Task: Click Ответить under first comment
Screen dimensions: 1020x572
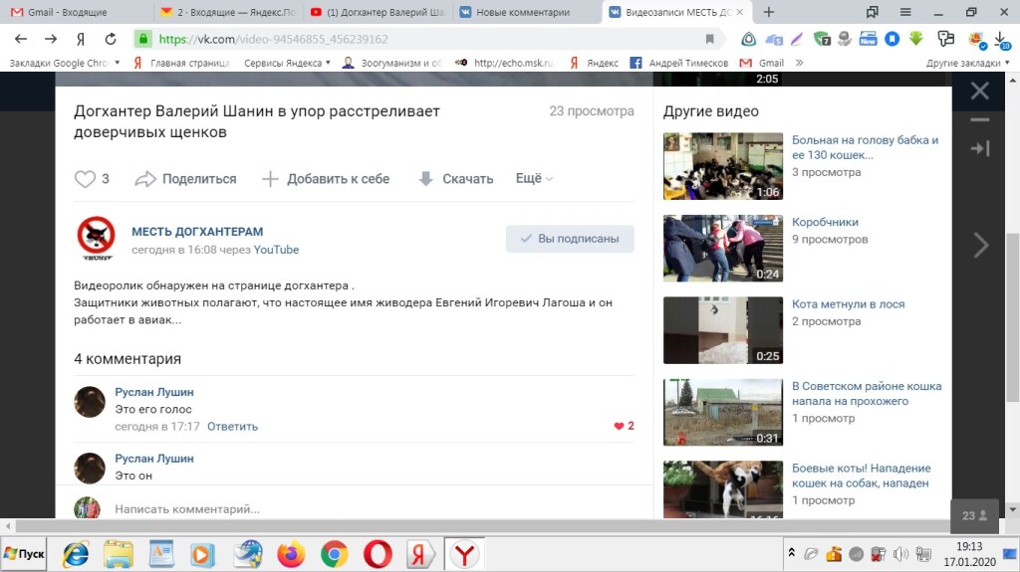Action: [x=232, y=426]
